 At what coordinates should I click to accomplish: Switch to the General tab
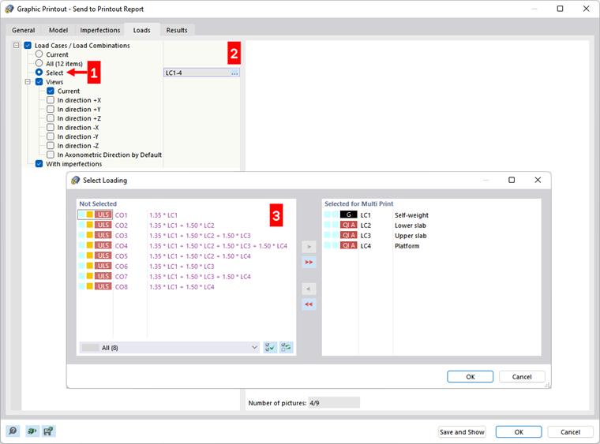pos(24,30)
